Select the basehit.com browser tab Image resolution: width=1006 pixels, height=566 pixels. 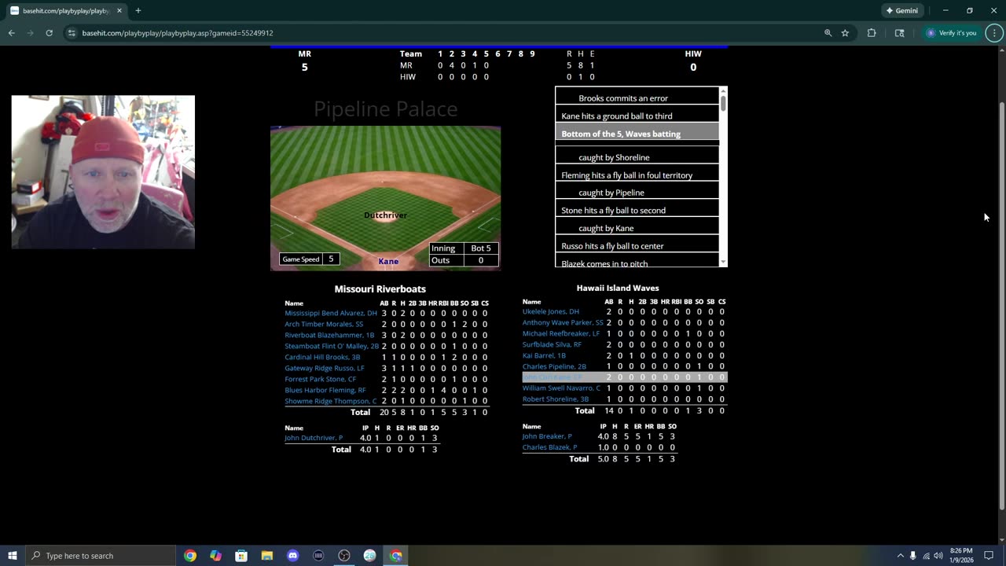[66, 11]
